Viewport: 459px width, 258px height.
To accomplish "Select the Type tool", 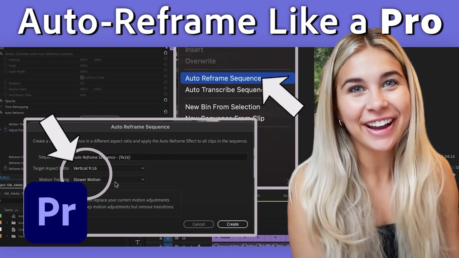I will pos(137,243).
